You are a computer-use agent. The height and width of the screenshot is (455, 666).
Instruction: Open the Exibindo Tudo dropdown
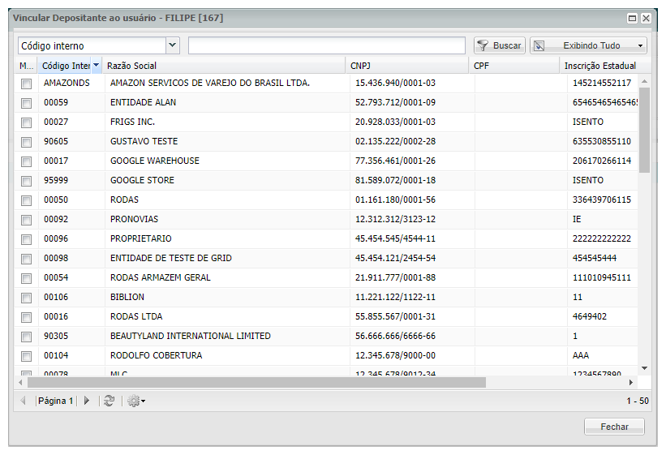pyautogui.click(x=588, y=45)
